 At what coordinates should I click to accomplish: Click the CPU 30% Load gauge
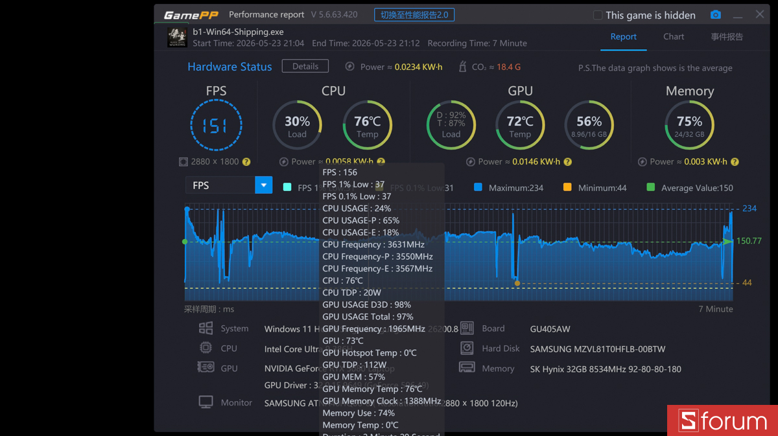297,125
